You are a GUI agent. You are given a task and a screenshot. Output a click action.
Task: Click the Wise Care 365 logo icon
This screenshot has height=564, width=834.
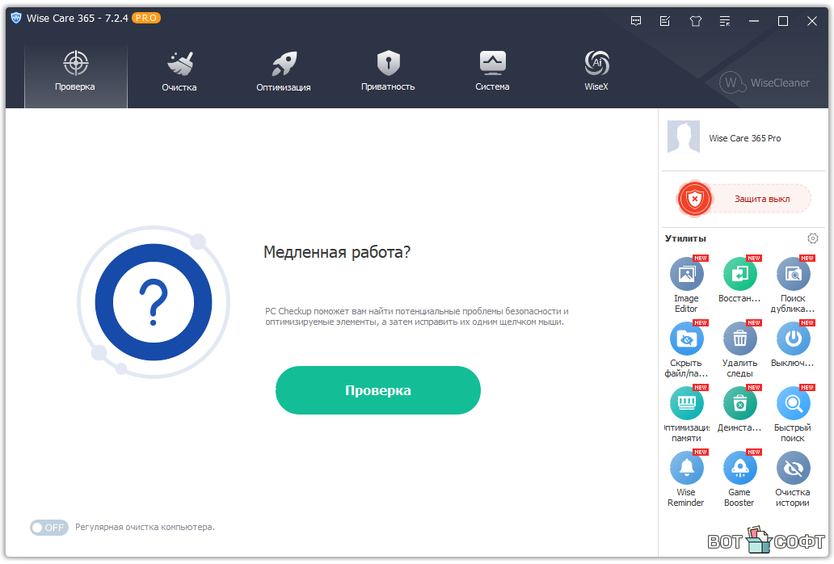click(x=16, y=18)
